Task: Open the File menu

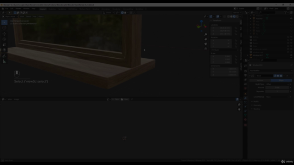Action: click(x=7, y=9)
